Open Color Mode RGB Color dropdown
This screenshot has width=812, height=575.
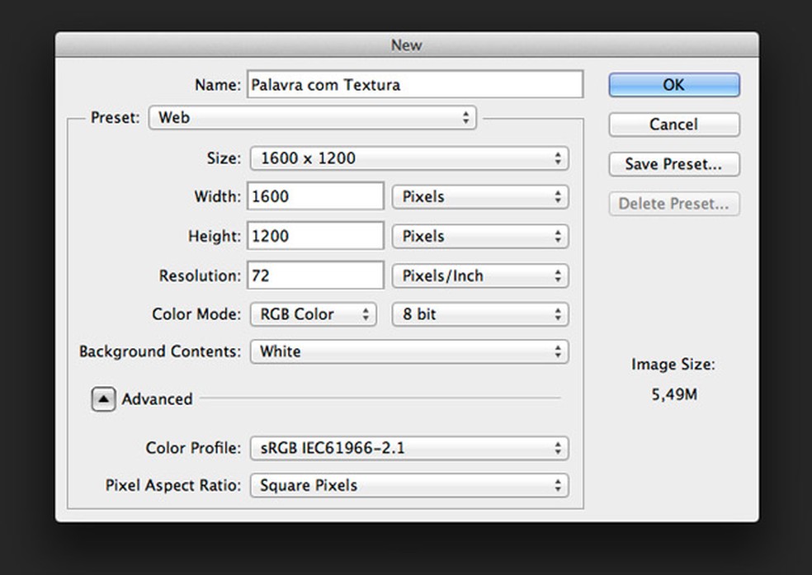313,314
